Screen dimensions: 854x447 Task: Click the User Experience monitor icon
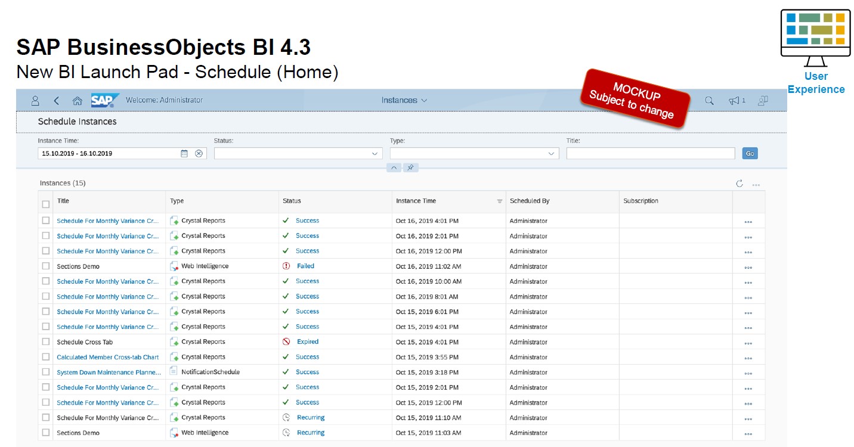coord(815,38)
